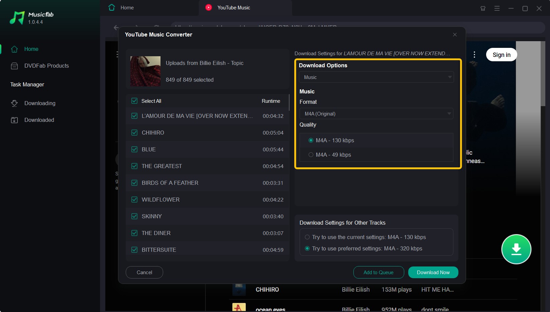
Task: Close the YouTube Music Converter dialog
Action: 455,34
